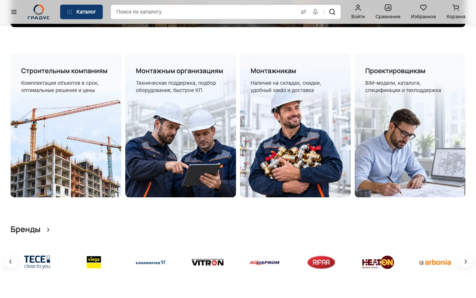The image size is (476, 298).
Task: Click the text 'BIM-модели, каталоги'
Action: (393, 83)
